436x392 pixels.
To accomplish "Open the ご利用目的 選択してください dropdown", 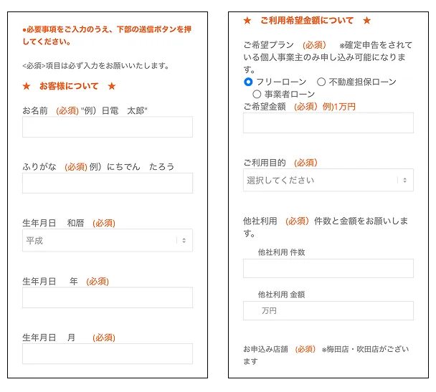I will (328, 180).
